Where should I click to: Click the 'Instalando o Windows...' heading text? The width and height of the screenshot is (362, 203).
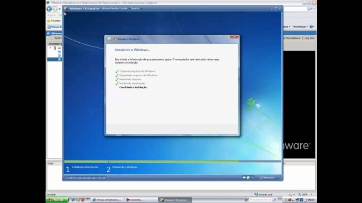[x=132, y=50]
